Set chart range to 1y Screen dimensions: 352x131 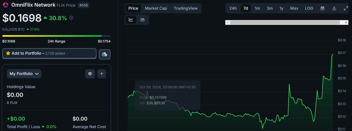282,8
